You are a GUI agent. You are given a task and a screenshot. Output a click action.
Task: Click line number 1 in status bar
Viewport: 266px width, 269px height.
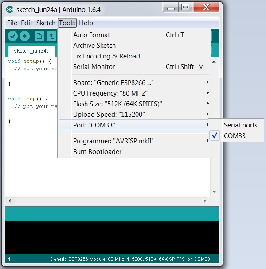[x=9, y=259]
